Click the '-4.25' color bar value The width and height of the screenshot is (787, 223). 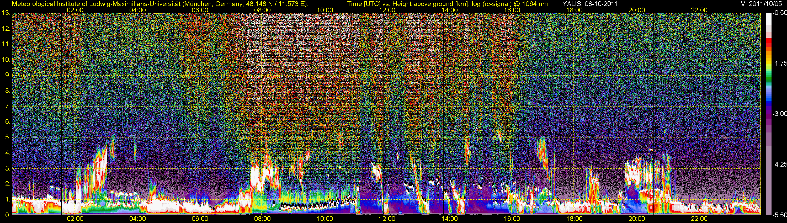tap(780, 164)
